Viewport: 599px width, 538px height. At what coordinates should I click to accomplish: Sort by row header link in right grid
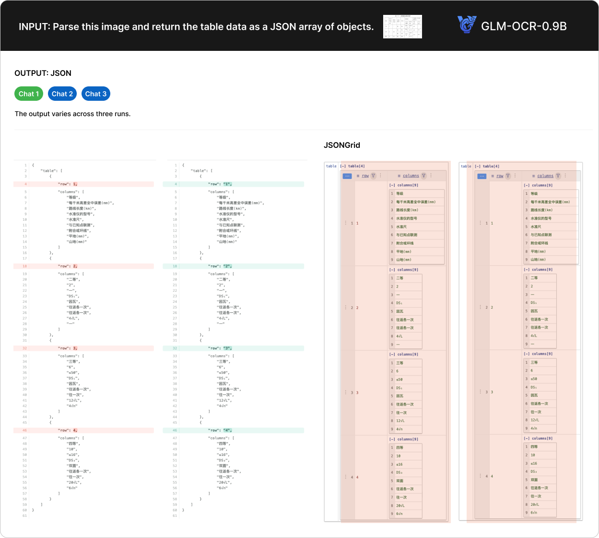tap(500, 176)
